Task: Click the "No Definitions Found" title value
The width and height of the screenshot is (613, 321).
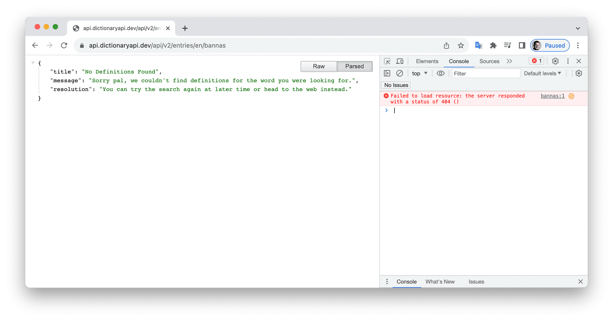Action: pos(120,72)
